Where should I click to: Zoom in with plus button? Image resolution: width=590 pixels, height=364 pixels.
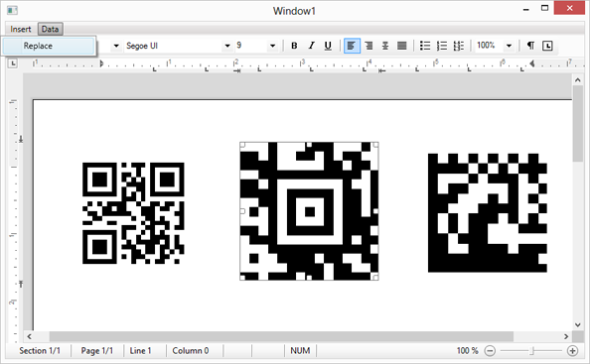[572, 351]
